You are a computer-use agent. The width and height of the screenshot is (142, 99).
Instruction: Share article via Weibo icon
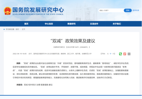(x=125, y=54)
